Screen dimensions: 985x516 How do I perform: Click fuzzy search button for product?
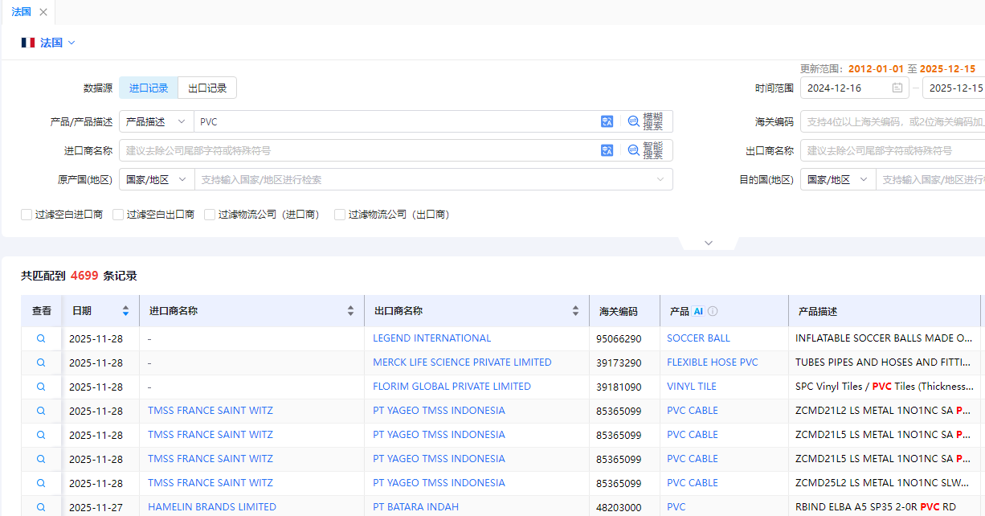[646, 121]
